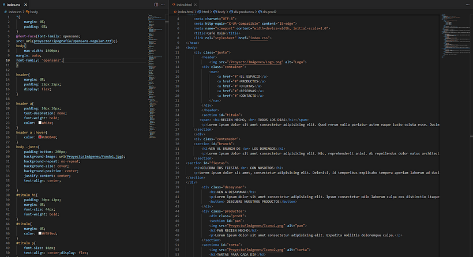Click the CSS editor minimap
The height and width of the screenshot is (257, 473).
click(156, 75)
